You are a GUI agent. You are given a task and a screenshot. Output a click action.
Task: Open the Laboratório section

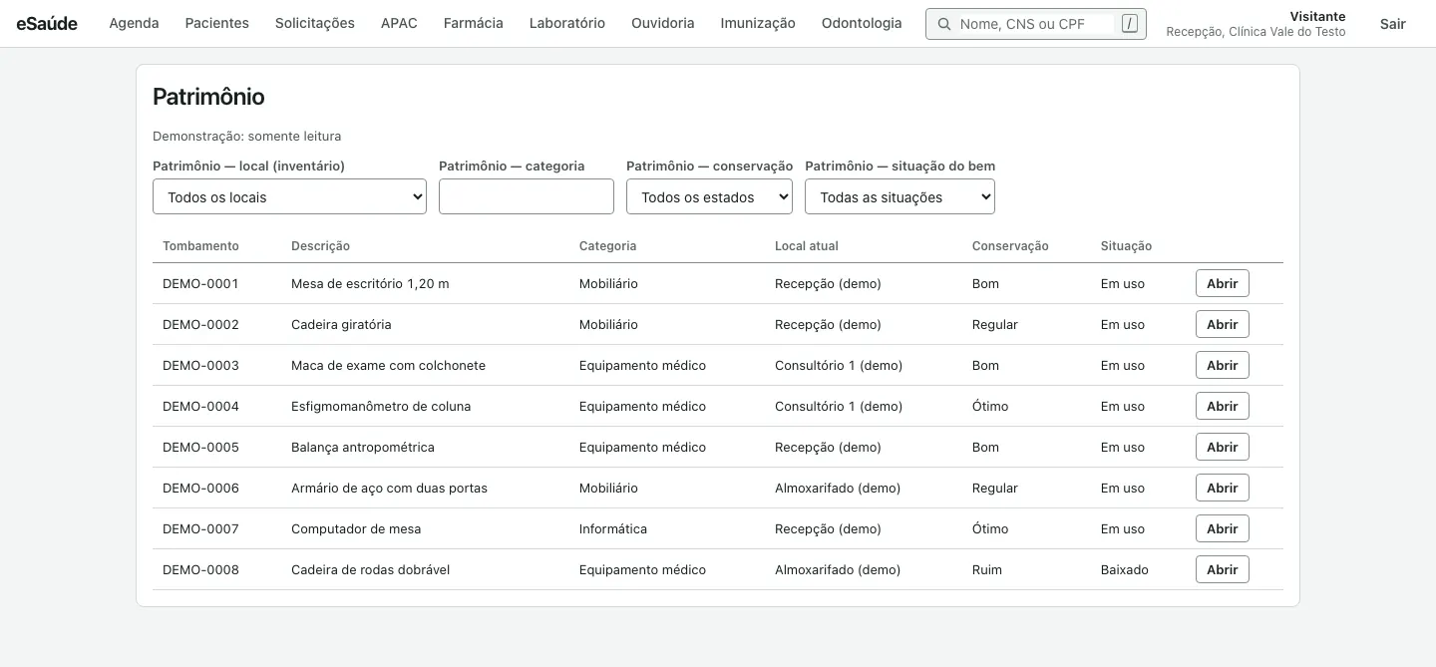[x=567, y=23]
